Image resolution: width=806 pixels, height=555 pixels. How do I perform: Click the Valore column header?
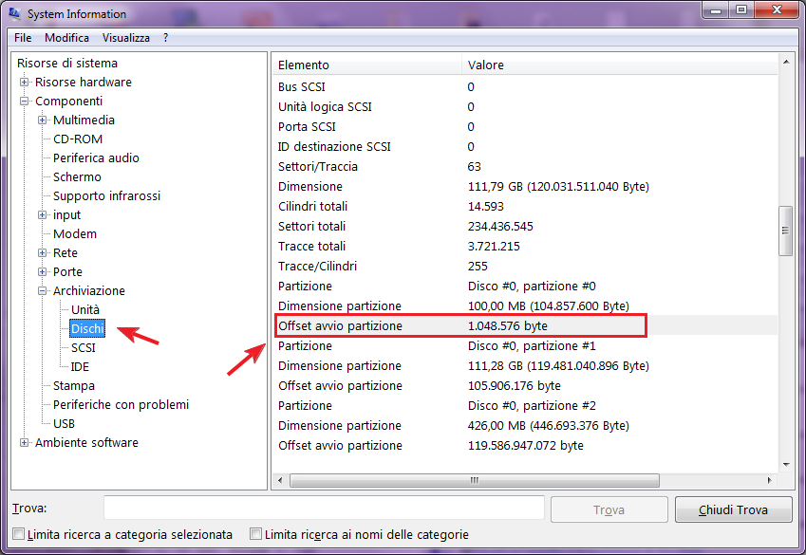619,65
